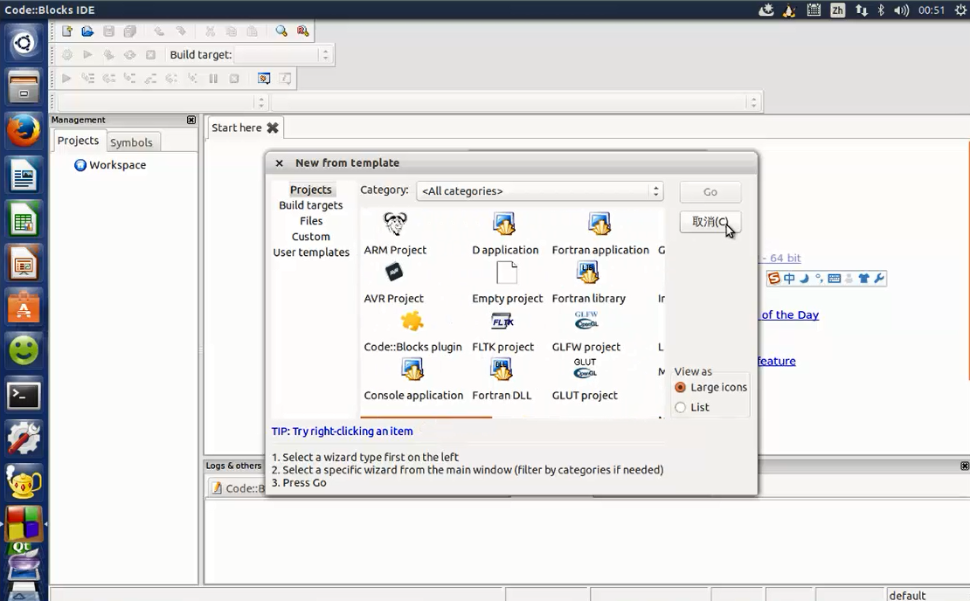The image size is (970, 601).
Task: Click the Abort build icon in the compiler toolbar
Action: click(150, 55)
